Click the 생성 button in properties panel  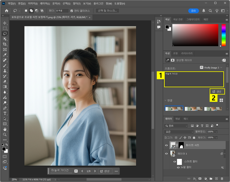217,91
